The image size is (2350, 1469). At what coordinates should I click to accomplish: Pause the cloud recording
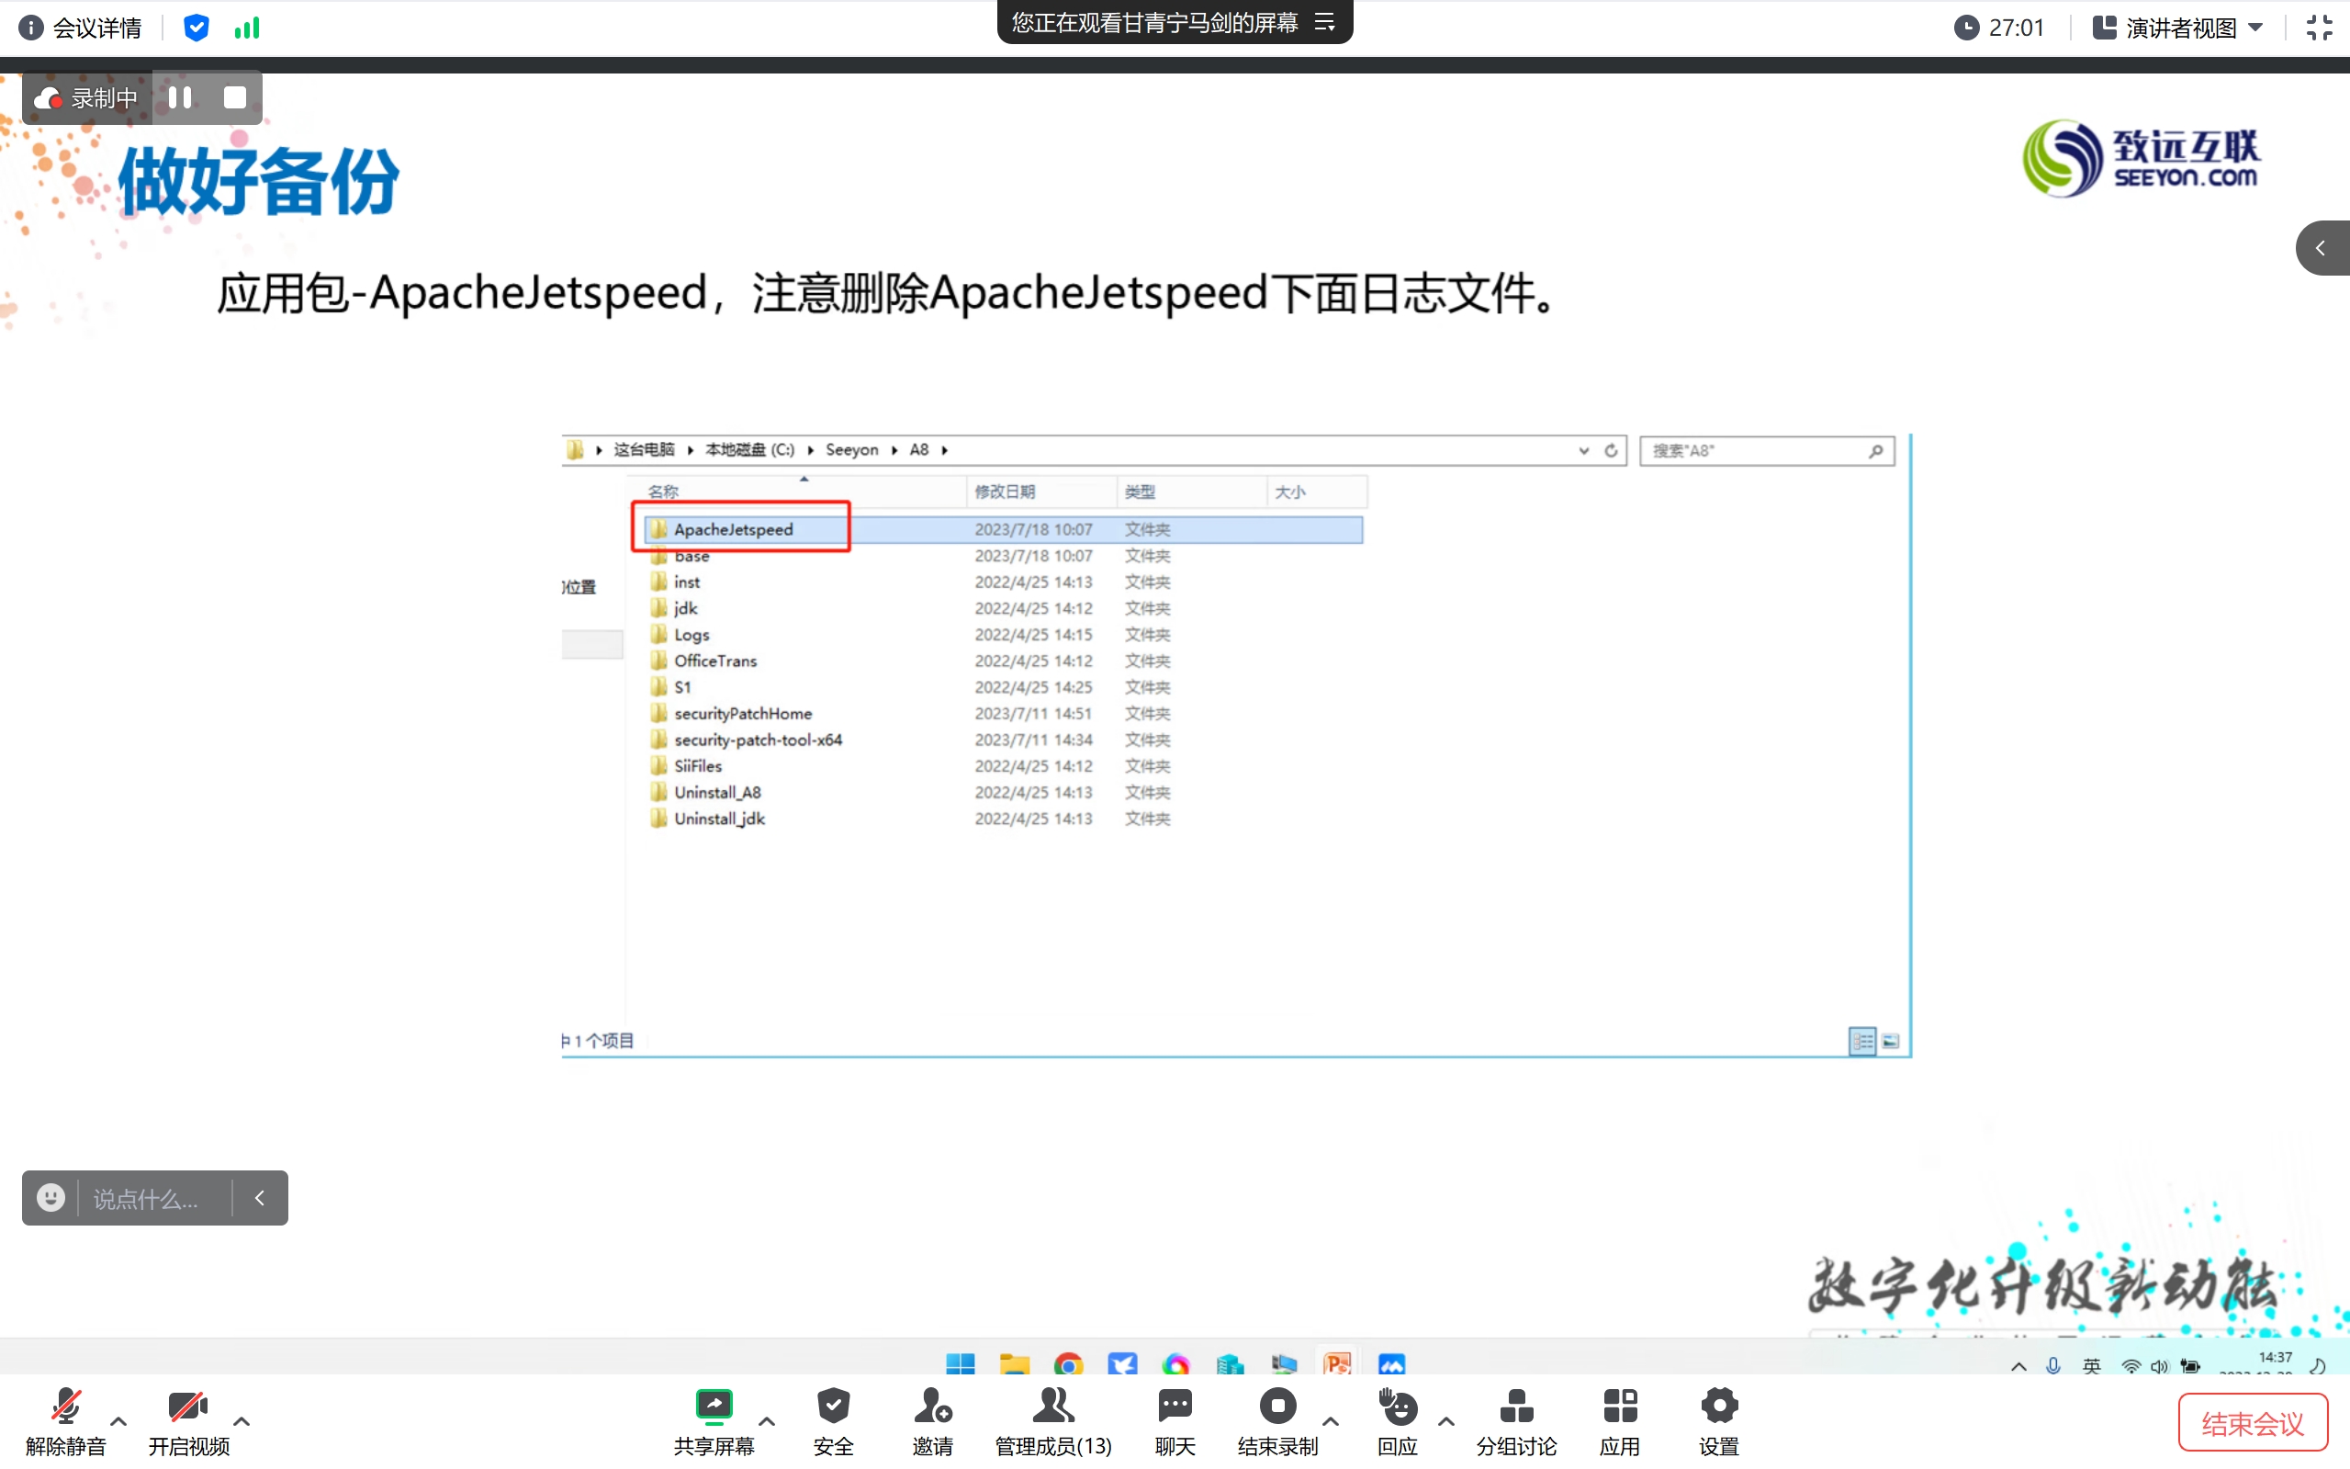[180, 98]
